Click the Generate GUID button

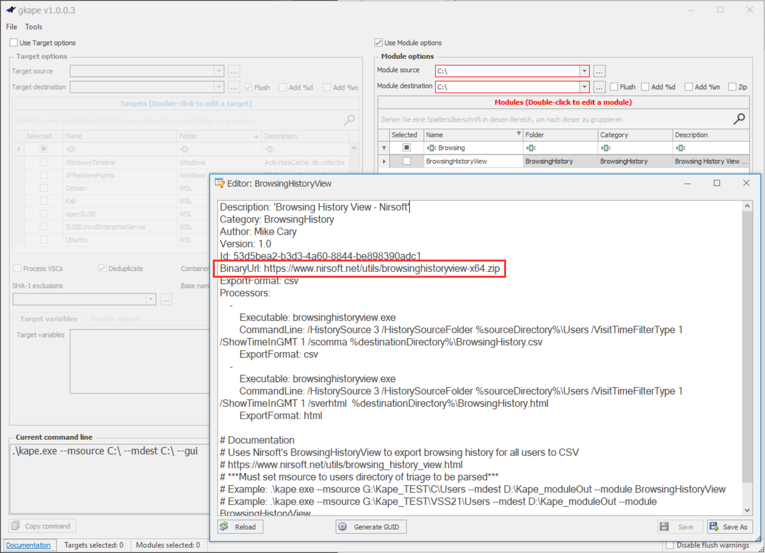click(371, 527)
